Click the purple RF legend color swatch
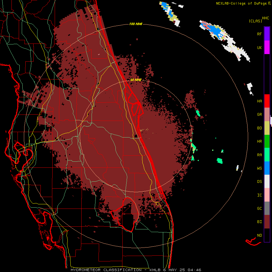The height and width of the screenshot is (272, 272). pyautogui.click(x=267, y=34)
